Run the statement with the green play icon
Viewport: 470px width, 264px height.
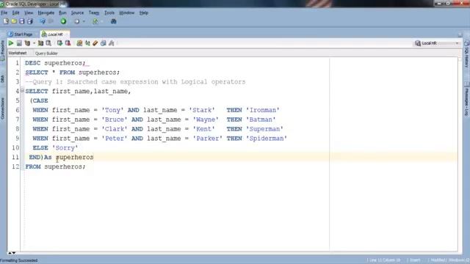[x=11, y=43]
